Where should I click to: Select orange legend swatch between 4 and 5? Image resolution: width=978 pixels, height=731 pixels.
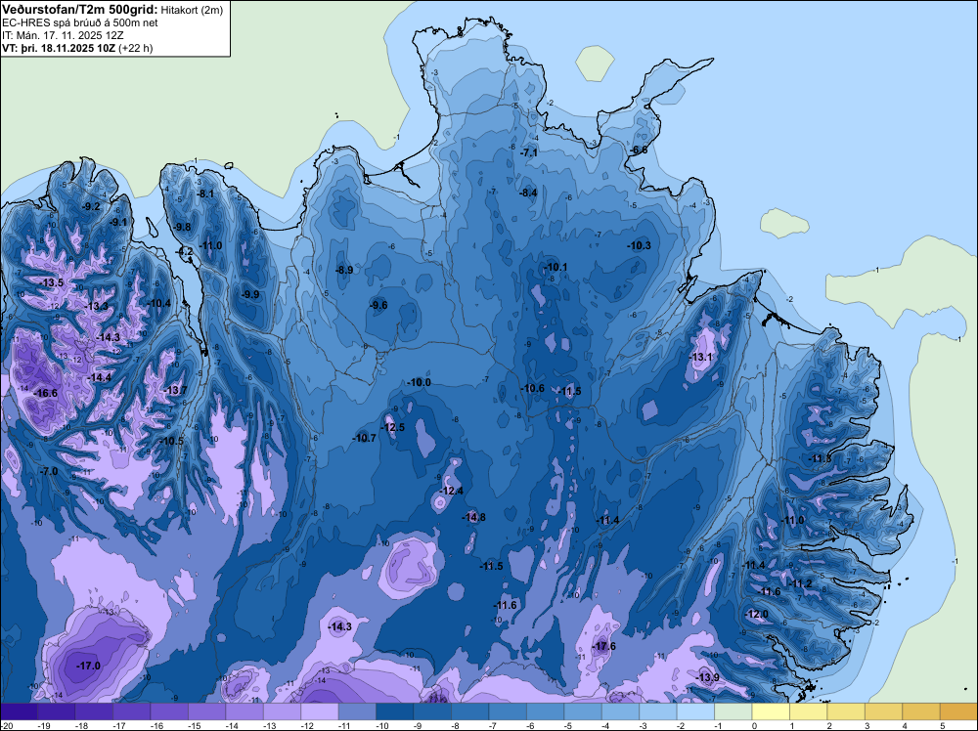921,711
